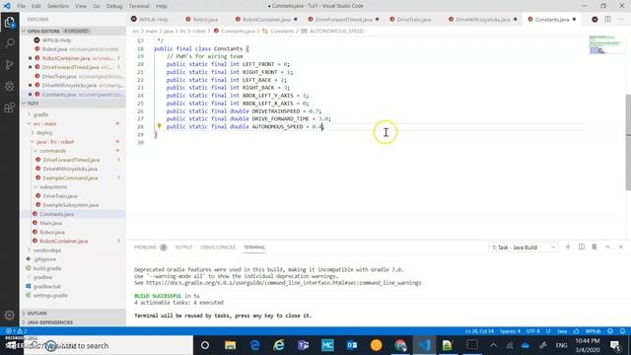This screenshot has width=631, height=355.
Task: Open the Terminal menu
Action: 139,6
